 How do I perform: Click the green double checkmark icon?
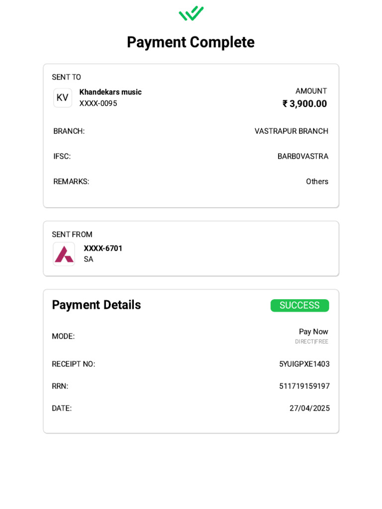(x=191, y=13)
